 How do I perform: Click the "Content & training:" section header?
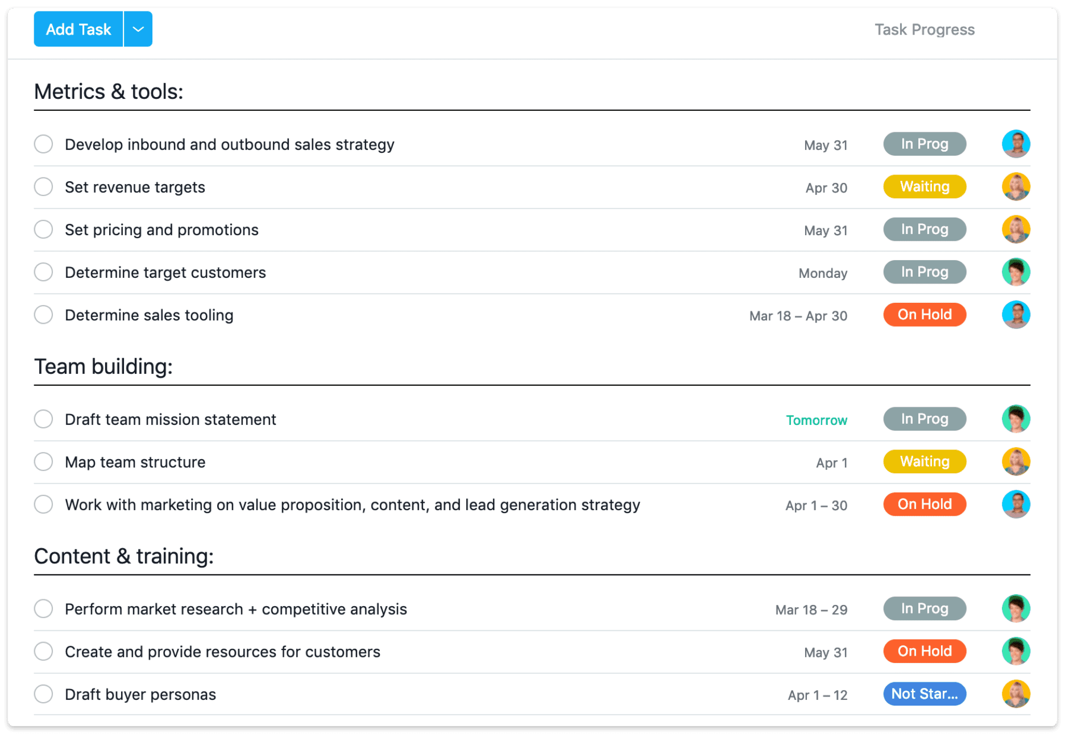pyautogui.click(x=124, y=556)
